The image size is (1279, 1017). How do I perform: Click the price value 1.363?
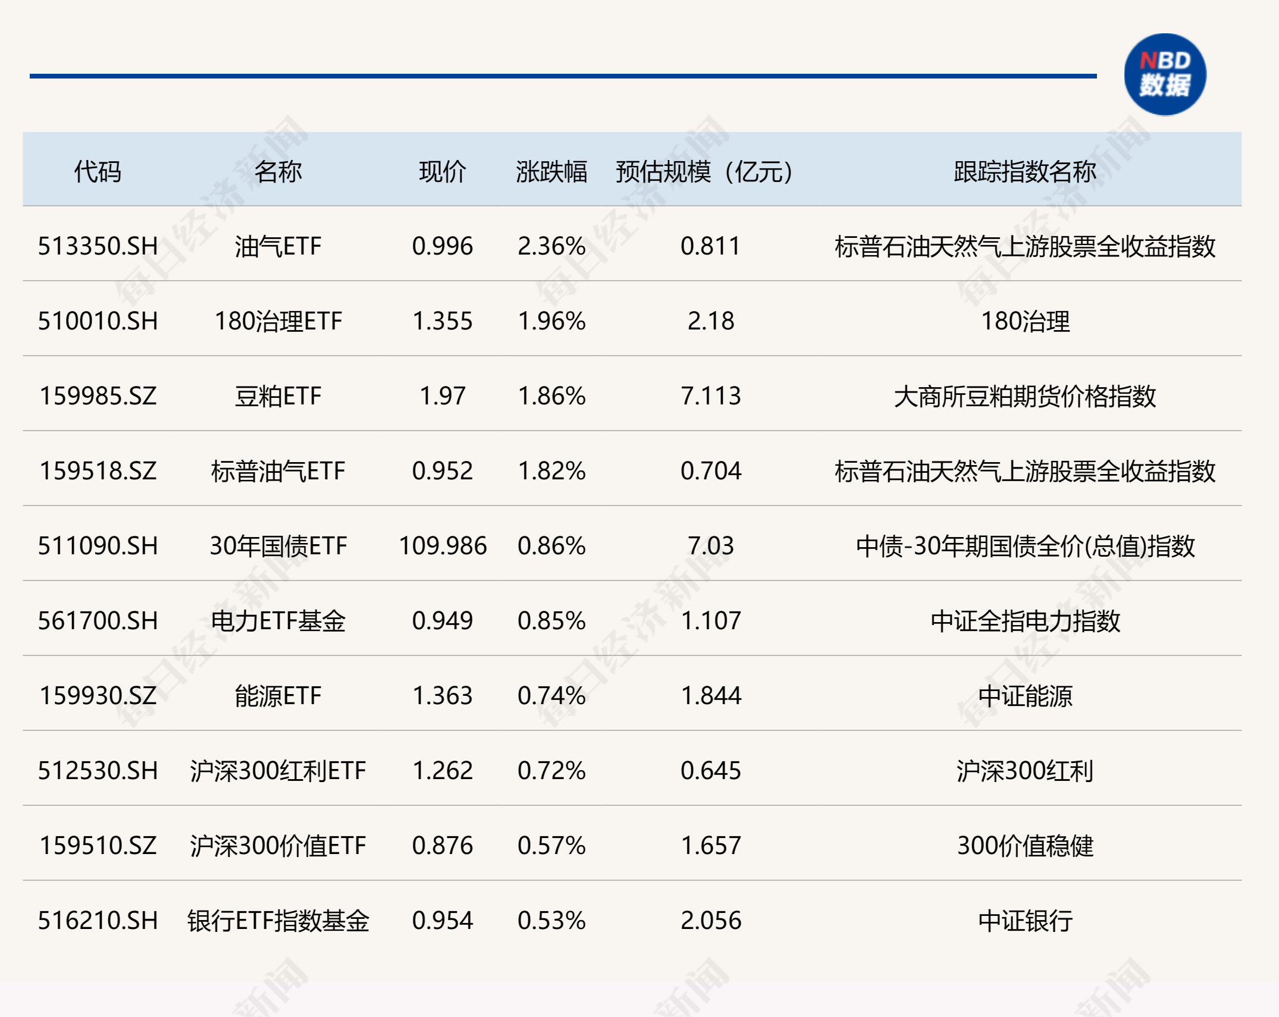[x=442, y=696]
